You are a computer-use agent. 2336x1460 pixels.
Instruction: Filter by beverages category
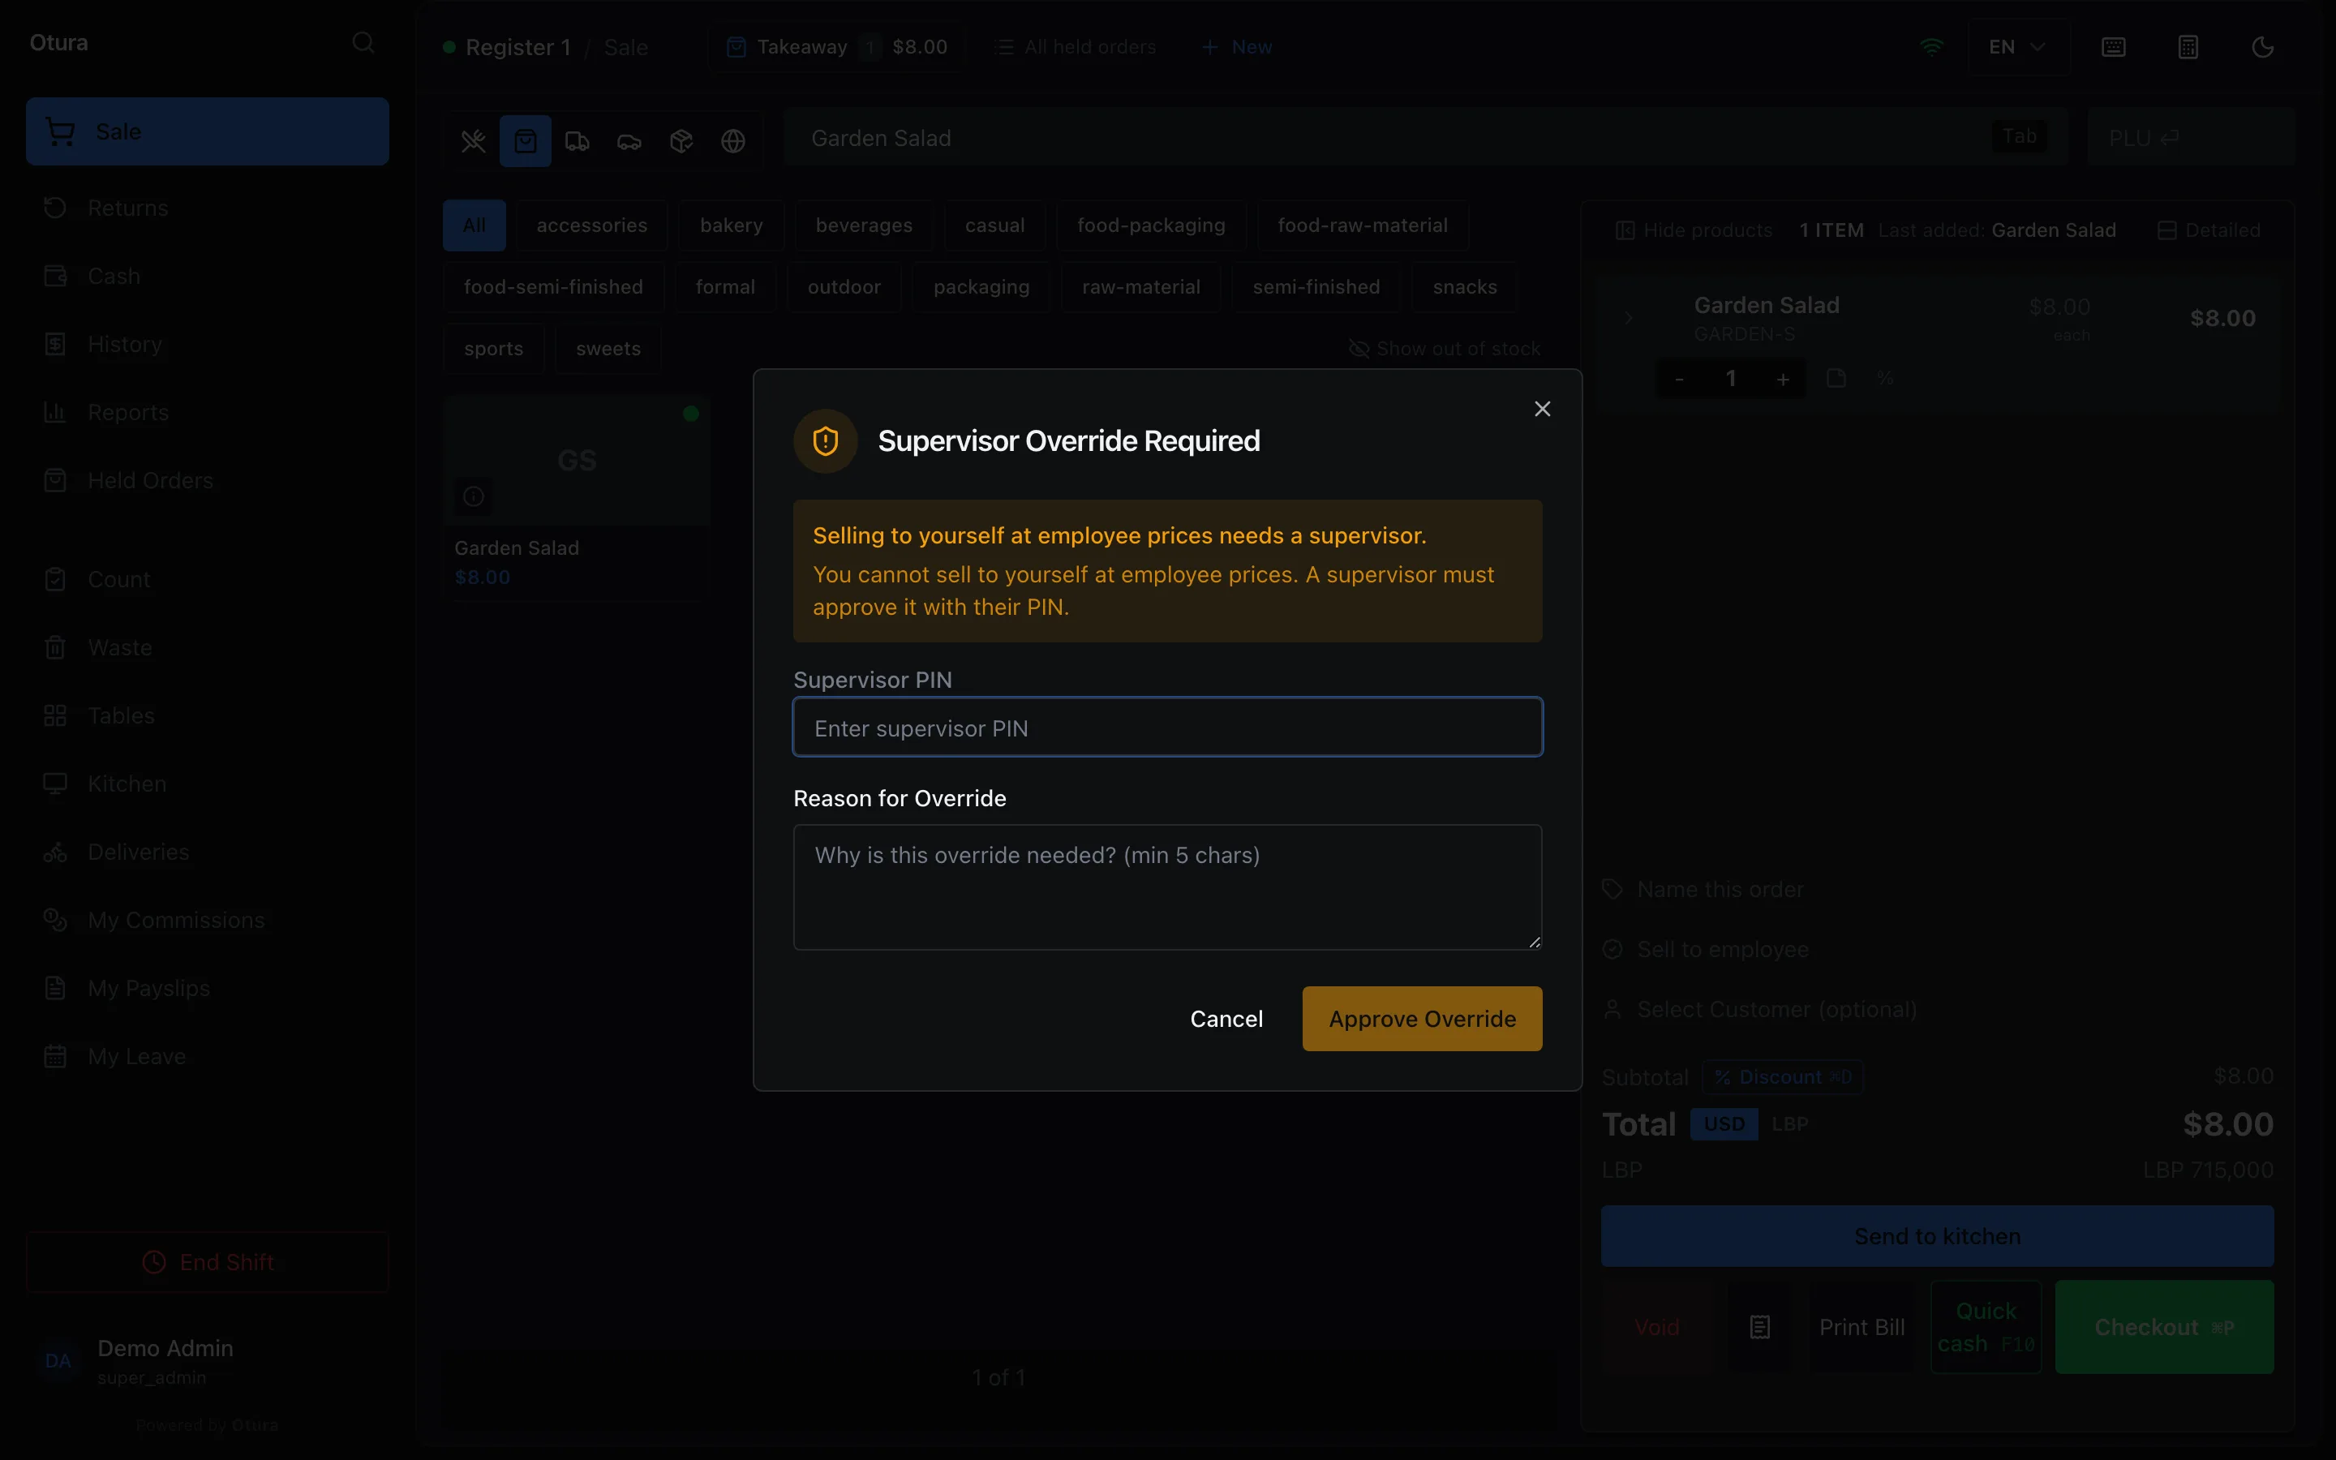click(863, 225)
